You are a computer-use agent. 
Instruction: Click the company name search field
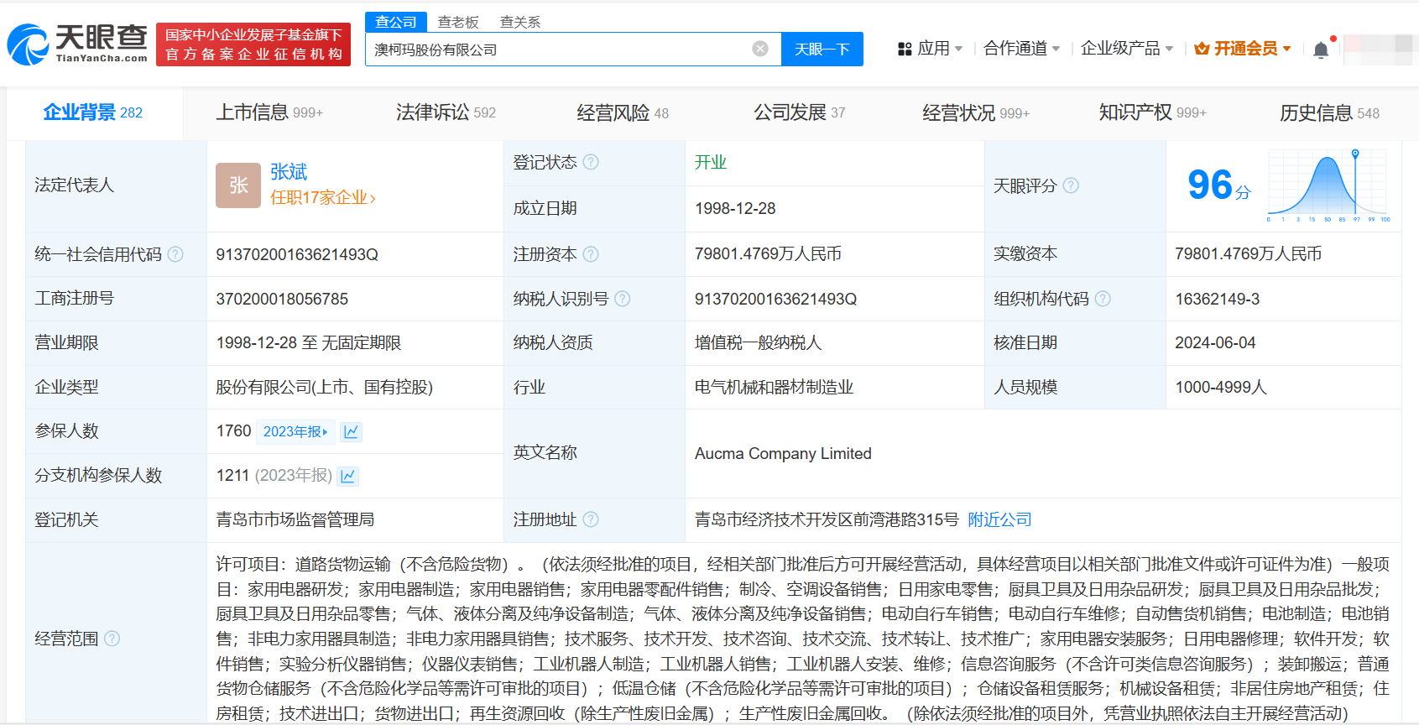(x=558, y=50)
